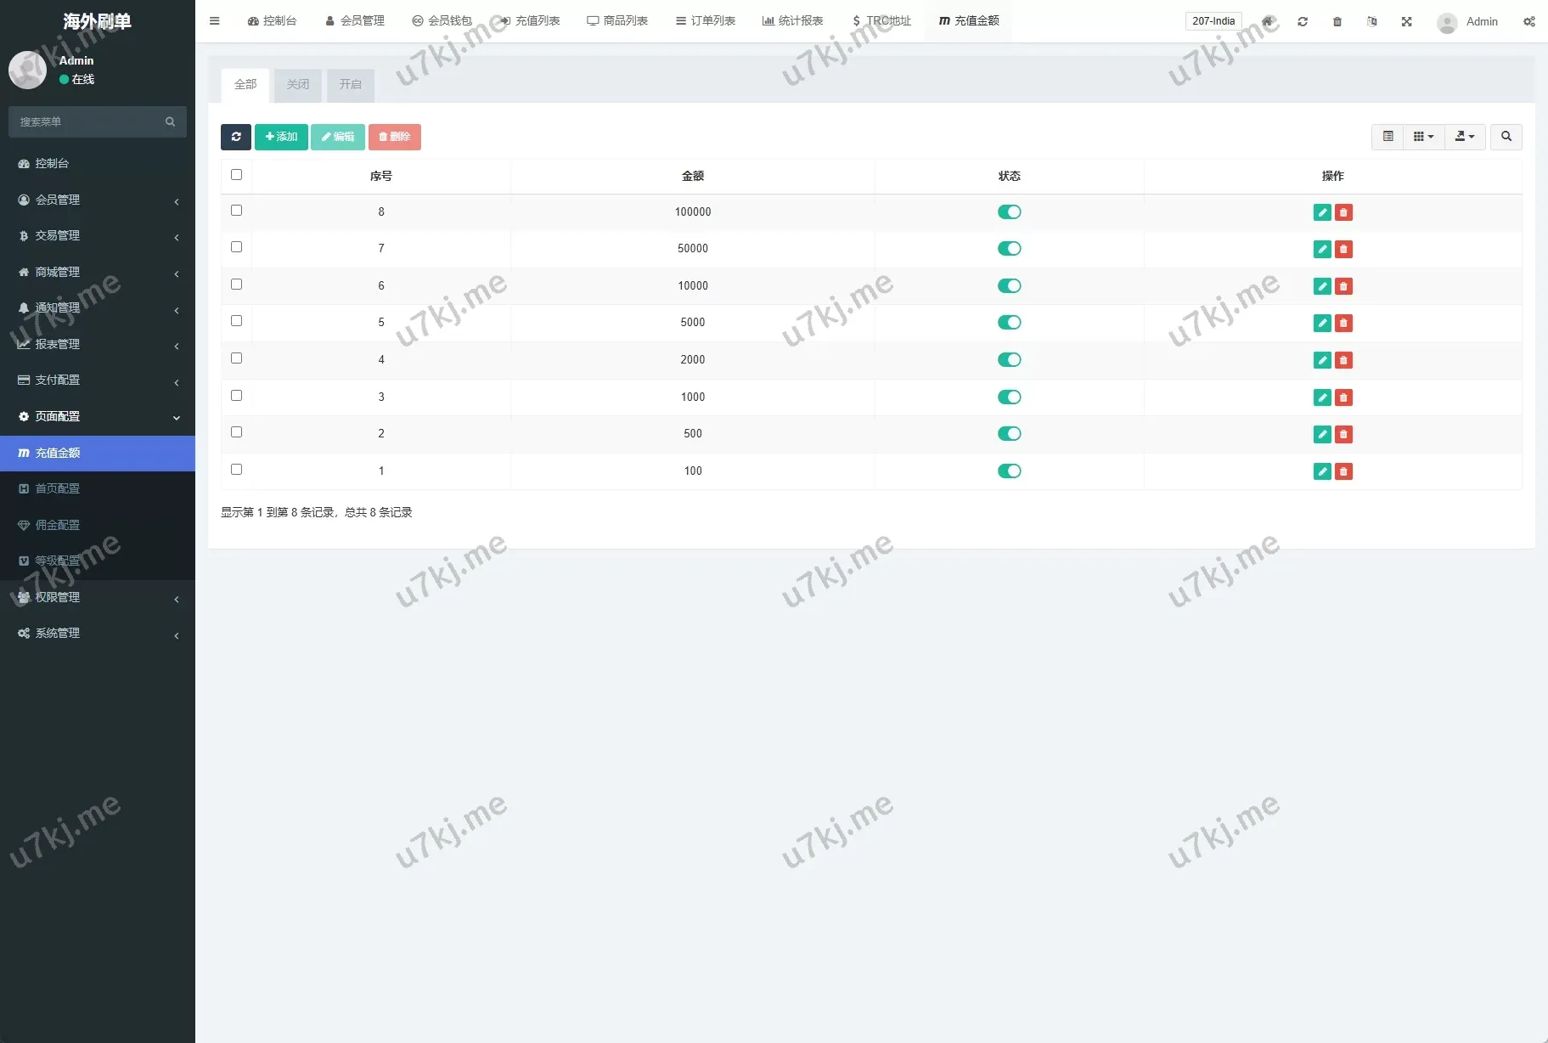Open the columns dropdown in table toolbar
This screenshot has height=1043, width=1548.
(x=1423, y=137)
